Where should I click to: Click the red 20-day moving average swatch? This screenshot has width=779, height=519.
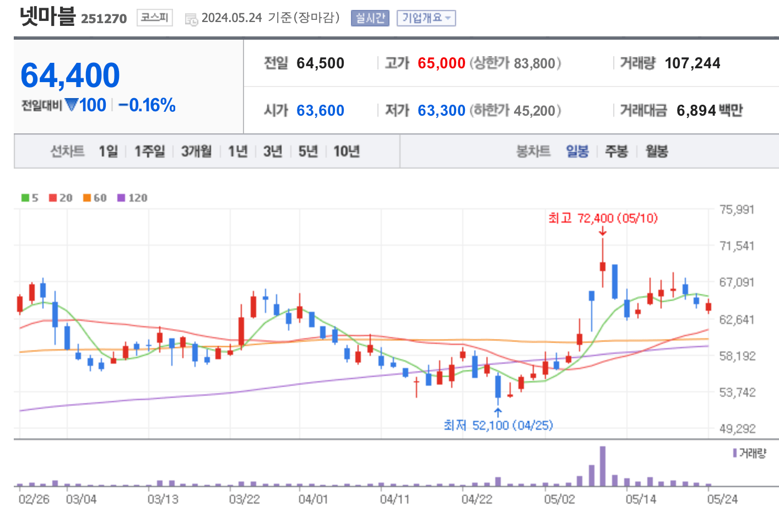53,198
